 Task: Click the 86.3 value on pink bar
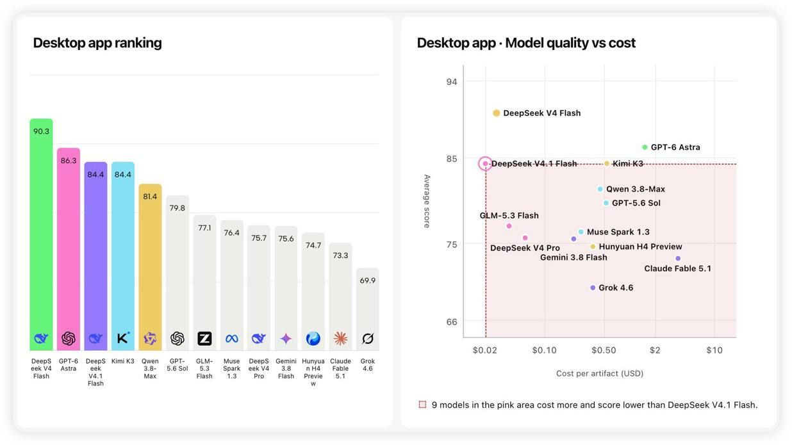(x=69, y=161)
